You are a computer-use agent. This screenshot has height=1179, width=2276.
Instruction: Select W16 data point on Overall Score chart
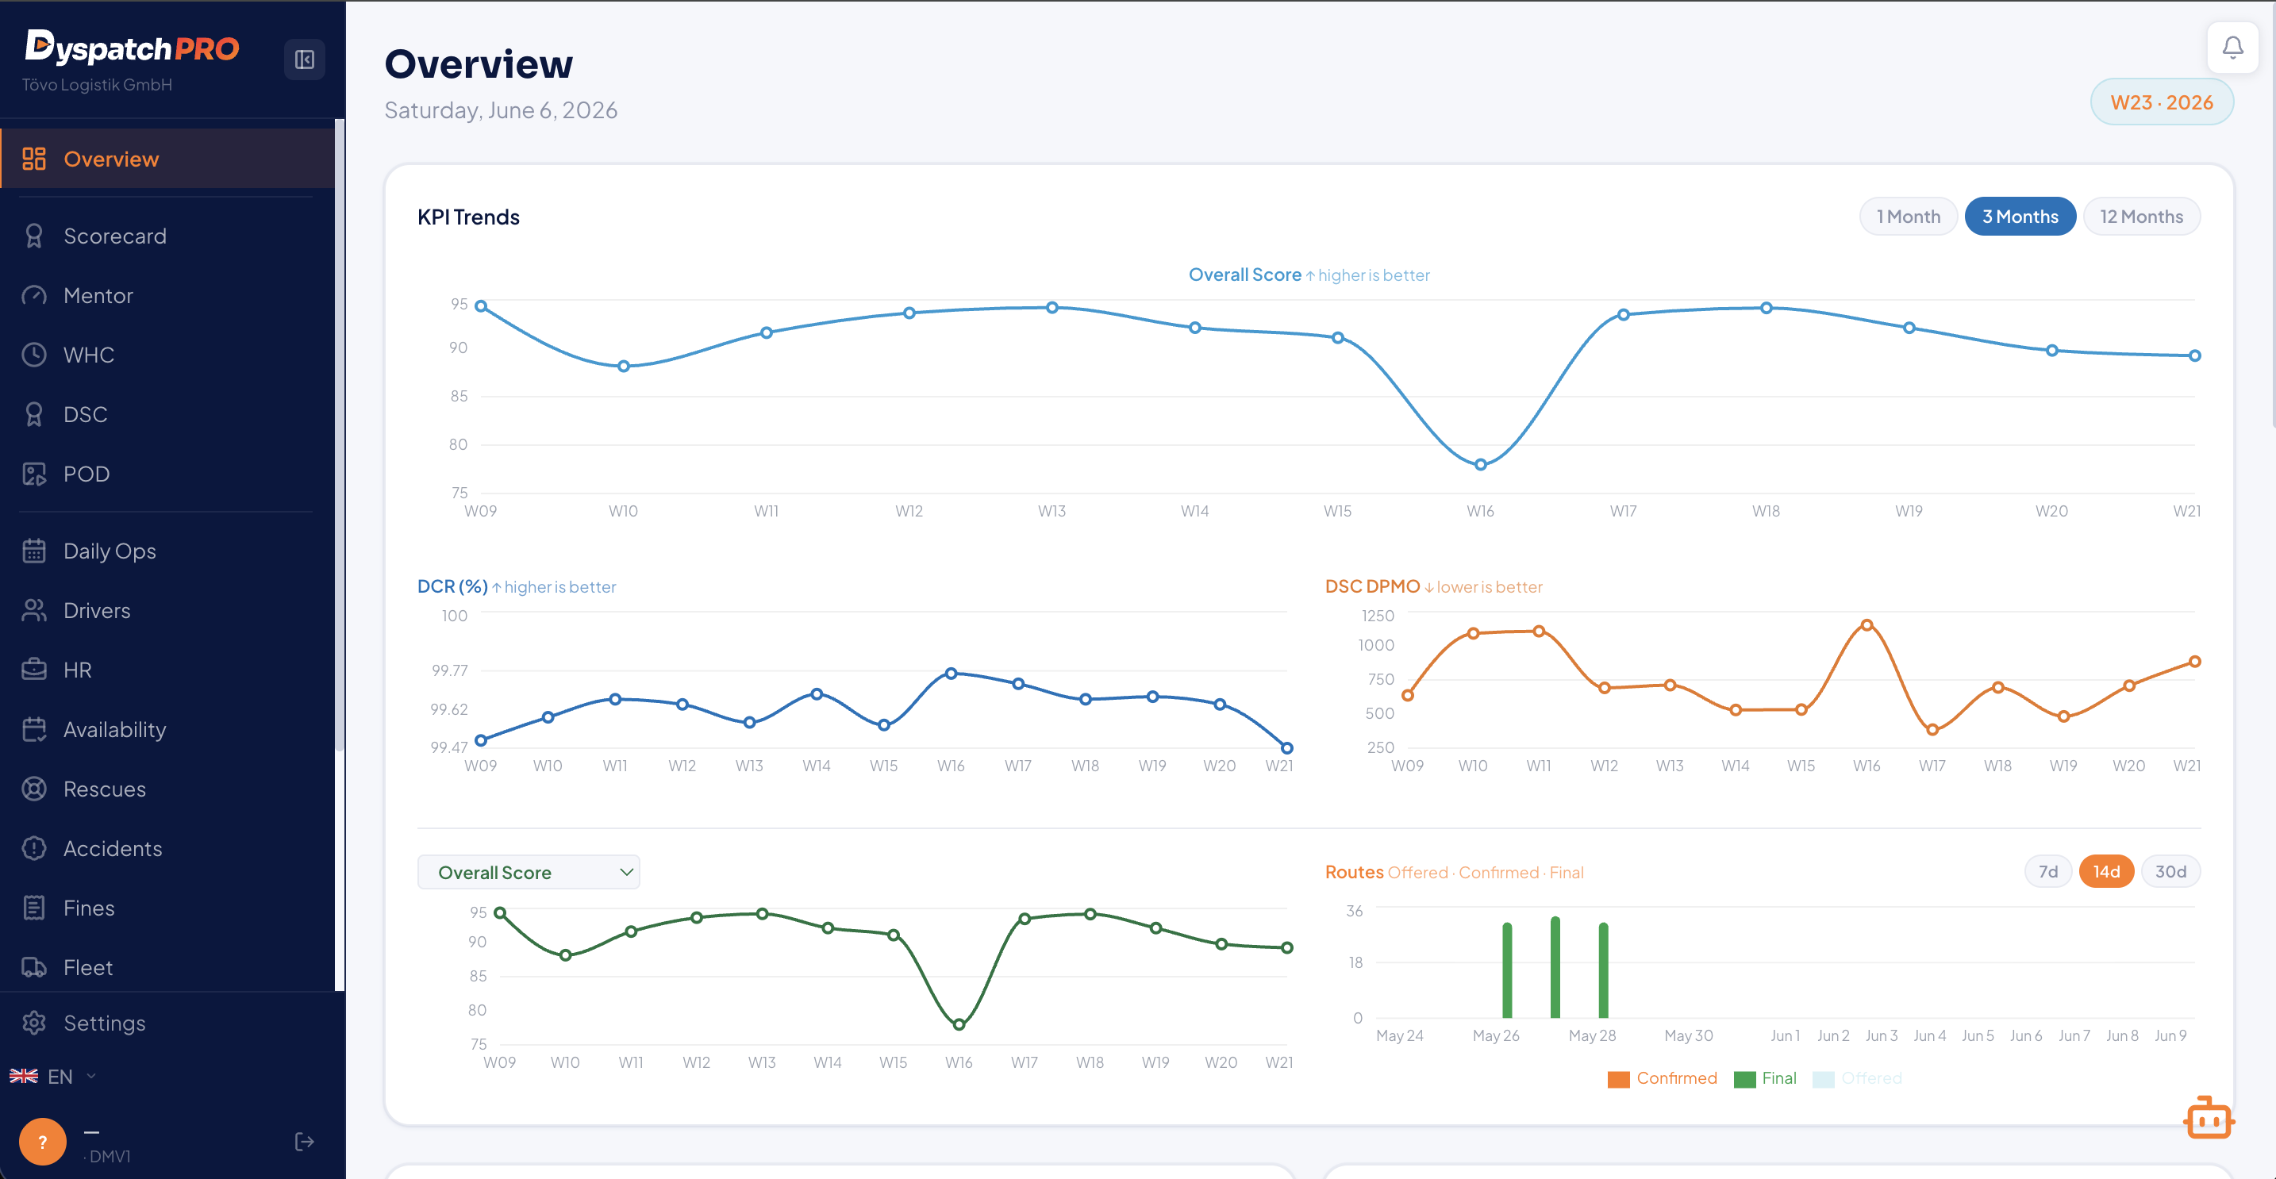pos(1480,464)
